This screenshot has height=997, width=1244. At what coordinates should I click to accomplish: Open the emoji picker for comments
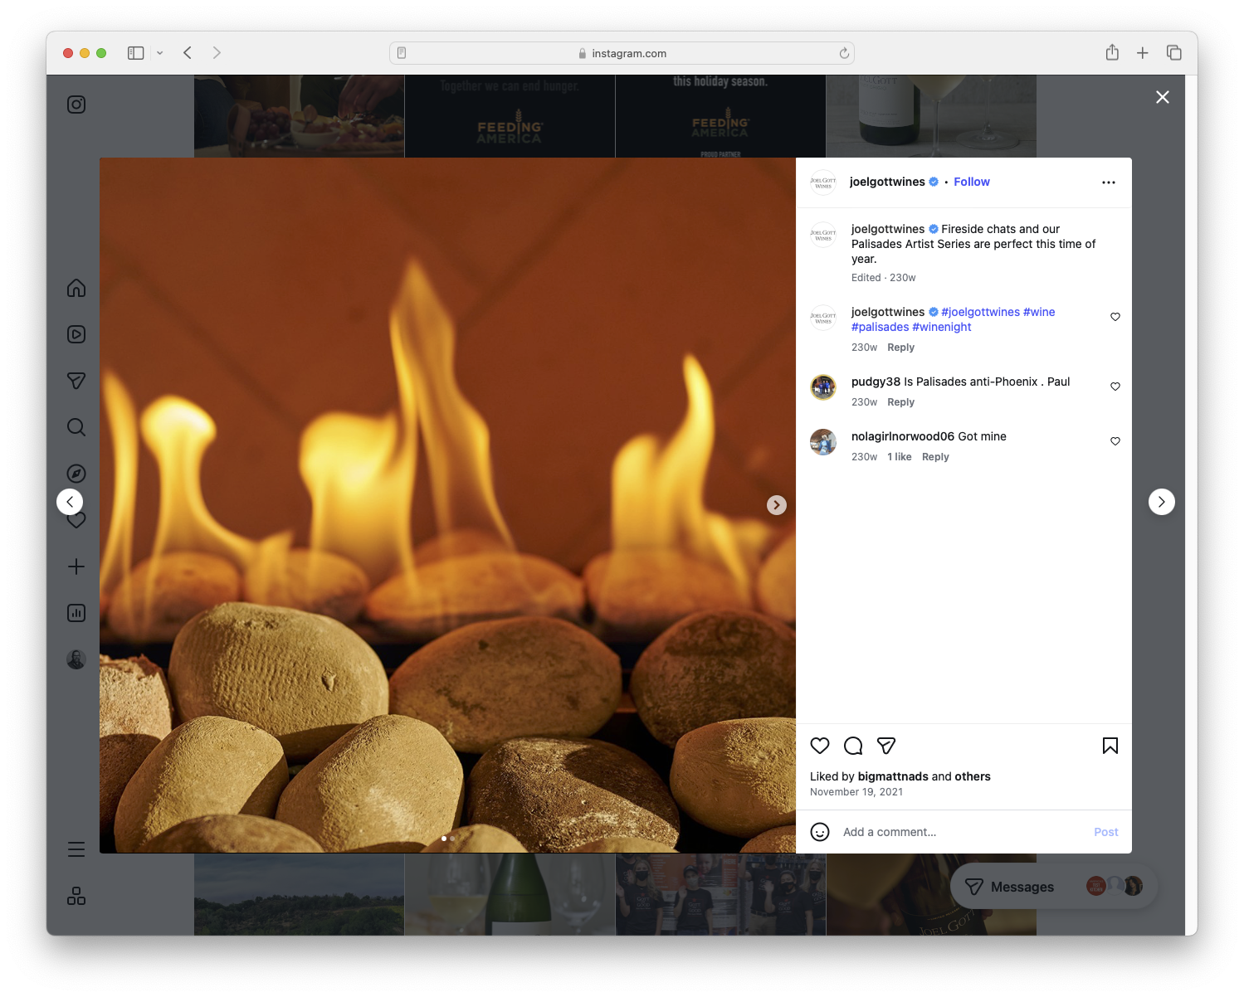pos(820,832)
